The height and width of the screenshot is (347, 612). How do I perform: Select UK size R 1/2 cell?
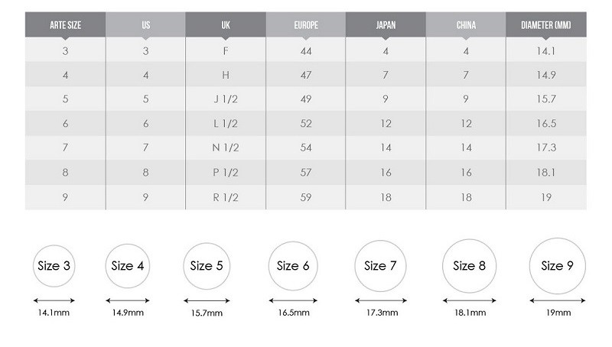point(226,197)
